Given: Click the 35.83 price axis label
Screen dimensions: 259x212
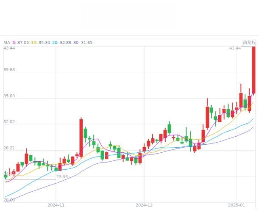Looking at the screenshot, I should tap(9, 96).
